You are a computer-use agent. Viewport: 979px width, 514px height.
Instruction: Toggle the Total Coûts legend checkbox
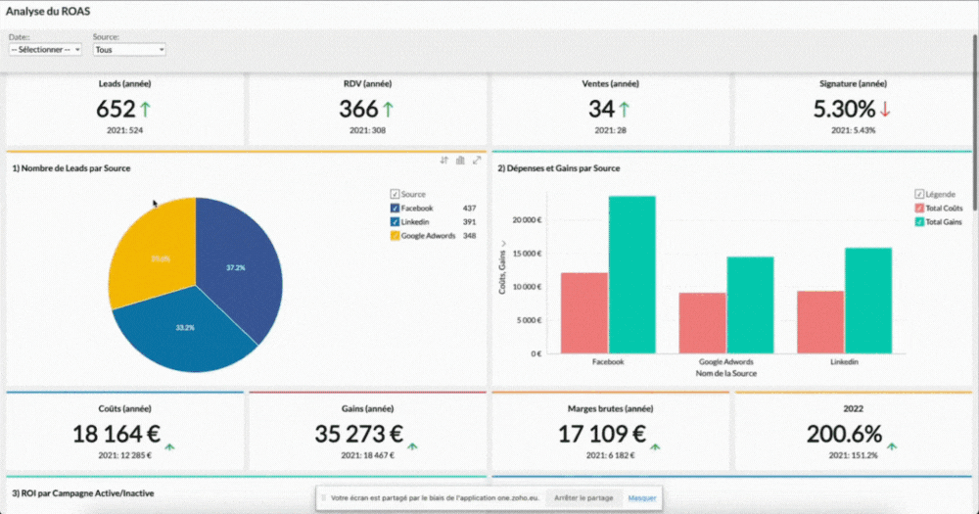[919, 209]
